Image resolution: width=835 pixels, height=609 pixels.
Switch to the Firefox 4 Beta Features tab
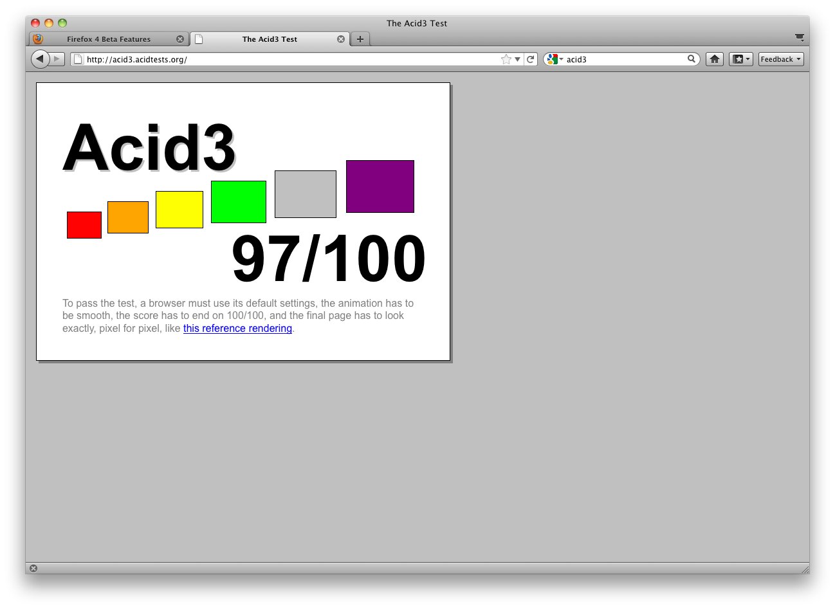109,39
